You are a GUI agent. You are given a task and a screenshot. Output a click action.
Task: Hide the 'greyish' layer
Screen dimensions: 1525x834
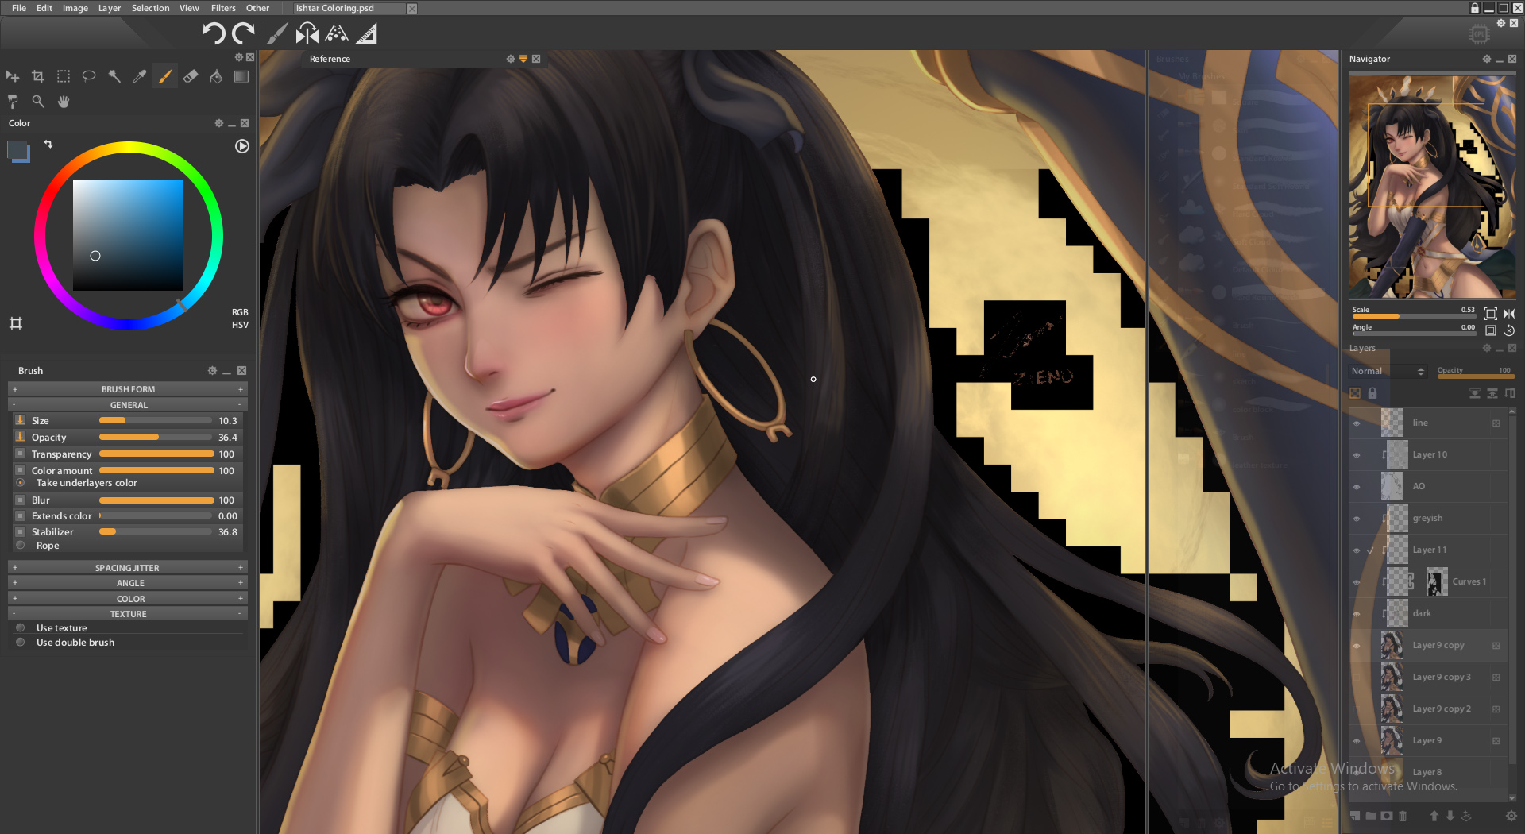click(1357, 519)
